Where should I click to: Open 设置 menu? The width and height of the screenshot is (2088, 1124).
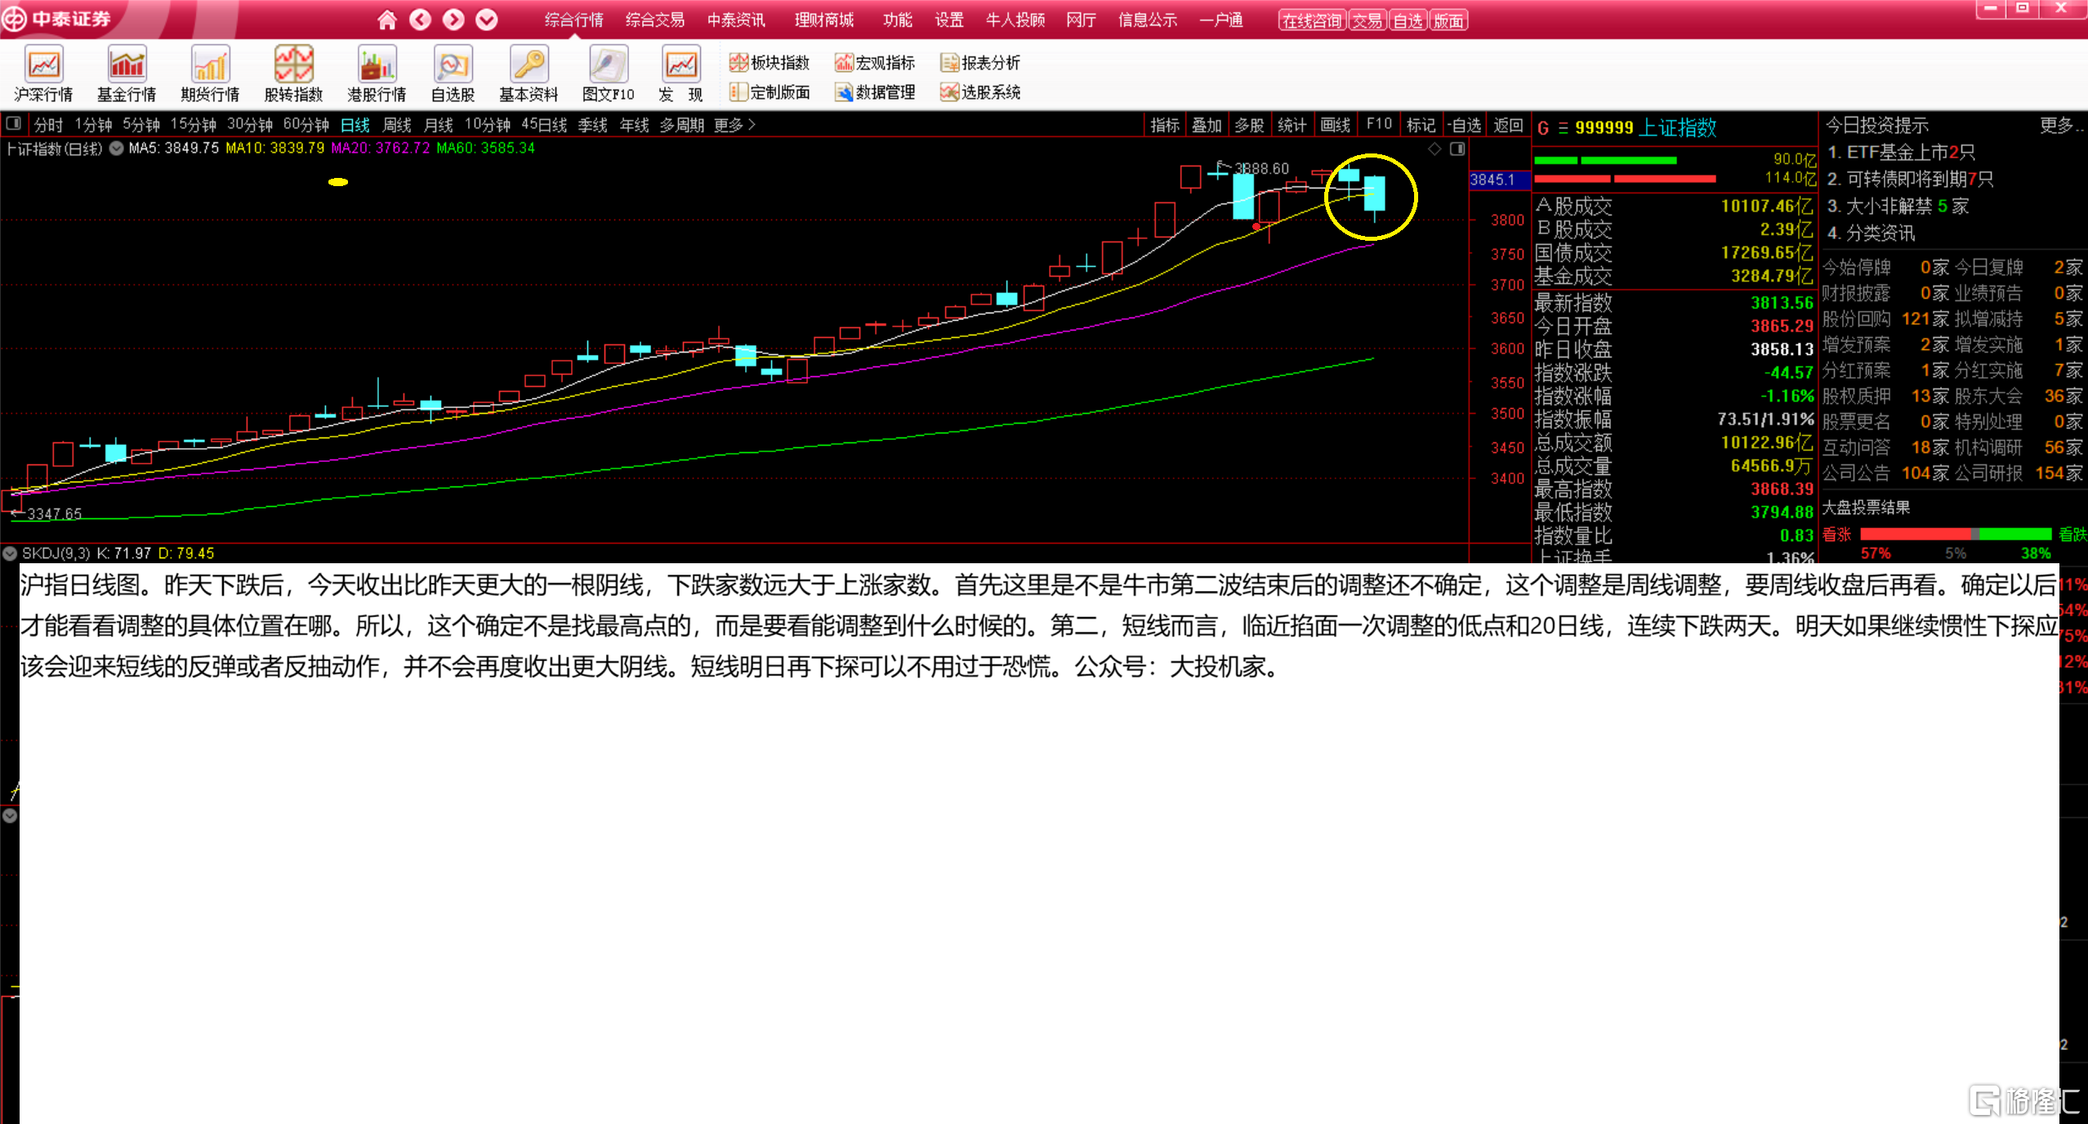pyautogui.click(x=949, y=20)
